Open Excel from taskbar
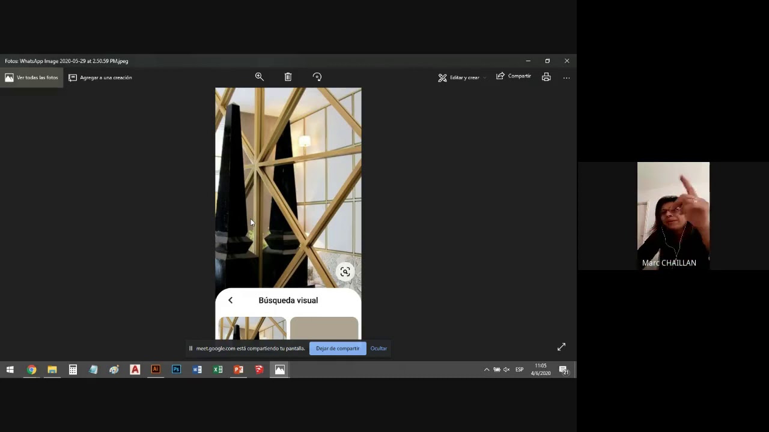The height and width of the screenshot is (432, 769). coord(217,370)
